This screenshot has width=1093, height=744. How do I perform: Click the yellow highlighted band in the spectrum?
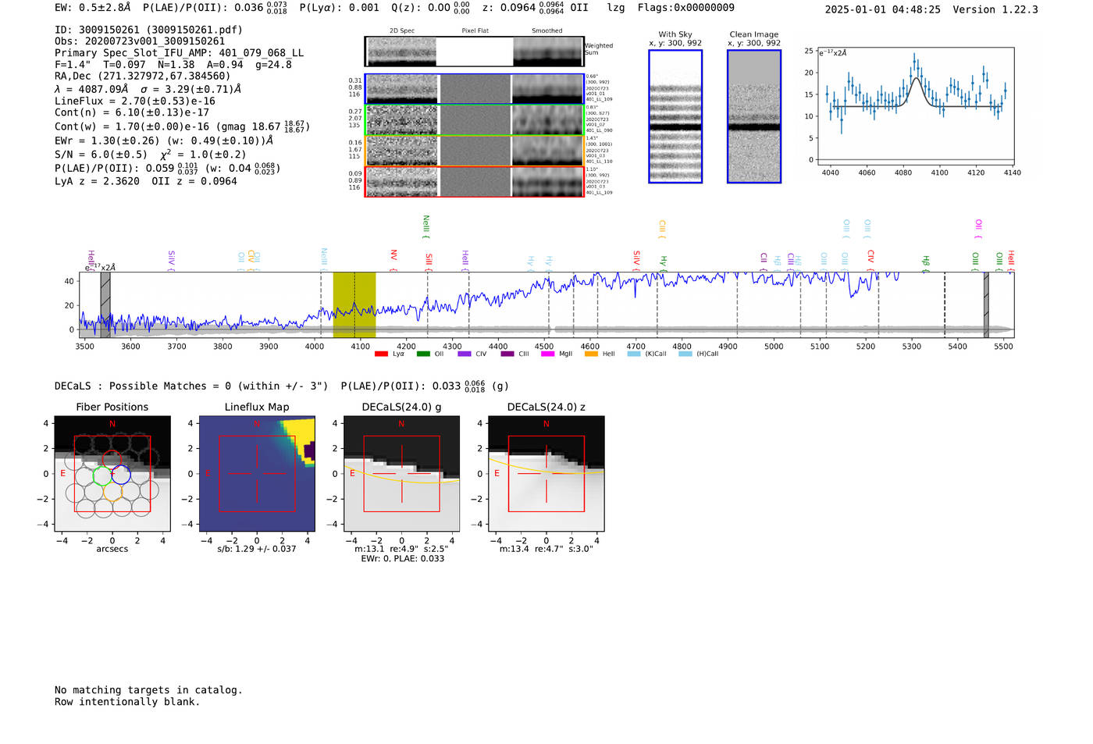(354, 304)
